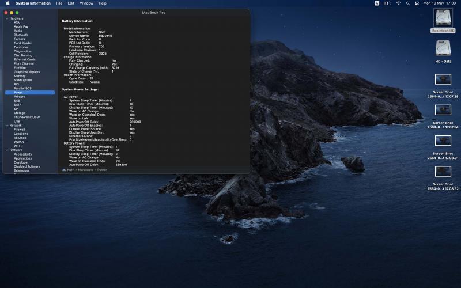The image size is (461, 288).
Task: Select Parallel SCSI in the sidebar
Action: tap(23, 89)
